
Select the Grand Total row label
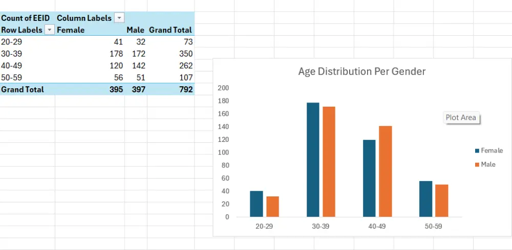point(28,89)
